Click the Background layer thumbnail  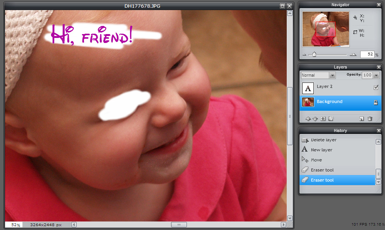tap(308, 102)
